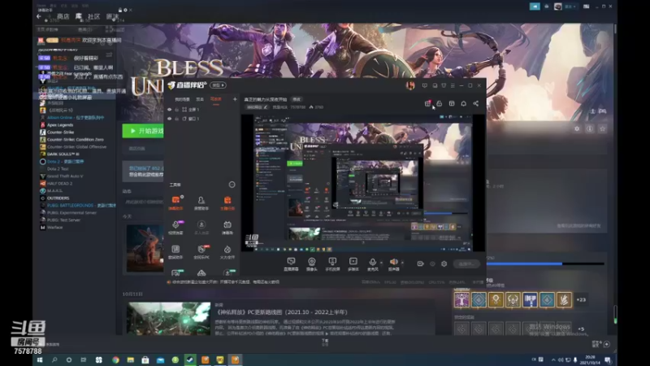The height and width of the screenshot is (366, 650).
Task: Expand the +23 more achievements
Action: click(x=581, y=299)
